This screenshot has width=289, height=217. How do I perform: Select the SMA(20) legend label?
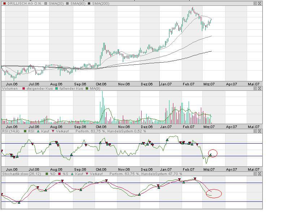click(56, 4)
